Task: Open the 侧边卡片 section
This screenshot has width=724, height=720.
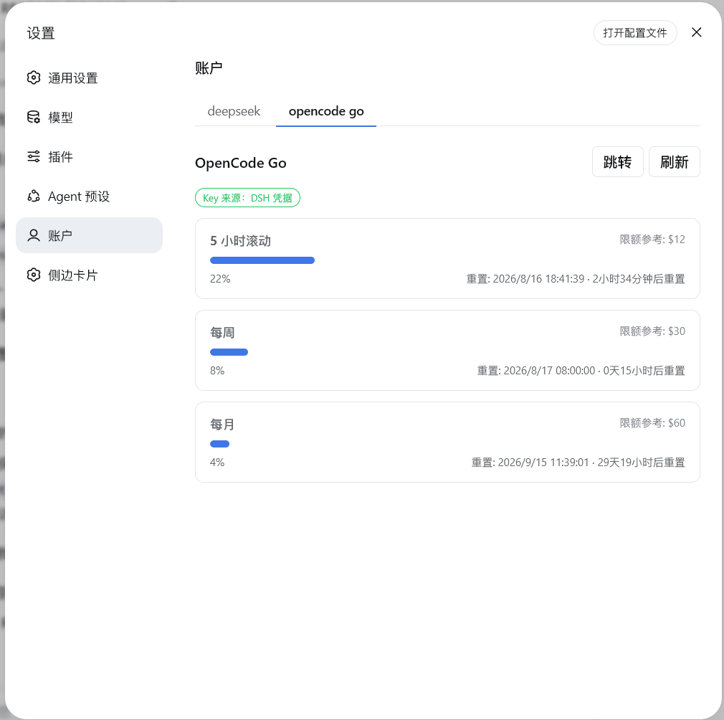Action: pos(89,275)
